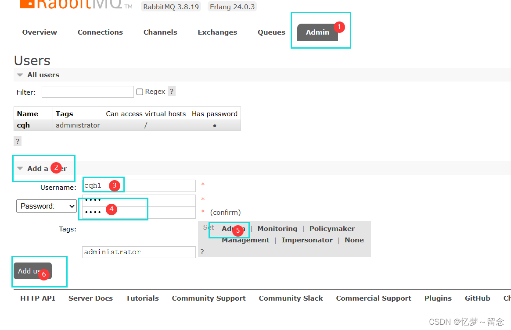Open the GitHub footer link
Image resolution: width=511 pixels, height=330 pixels.
point(477,298)
